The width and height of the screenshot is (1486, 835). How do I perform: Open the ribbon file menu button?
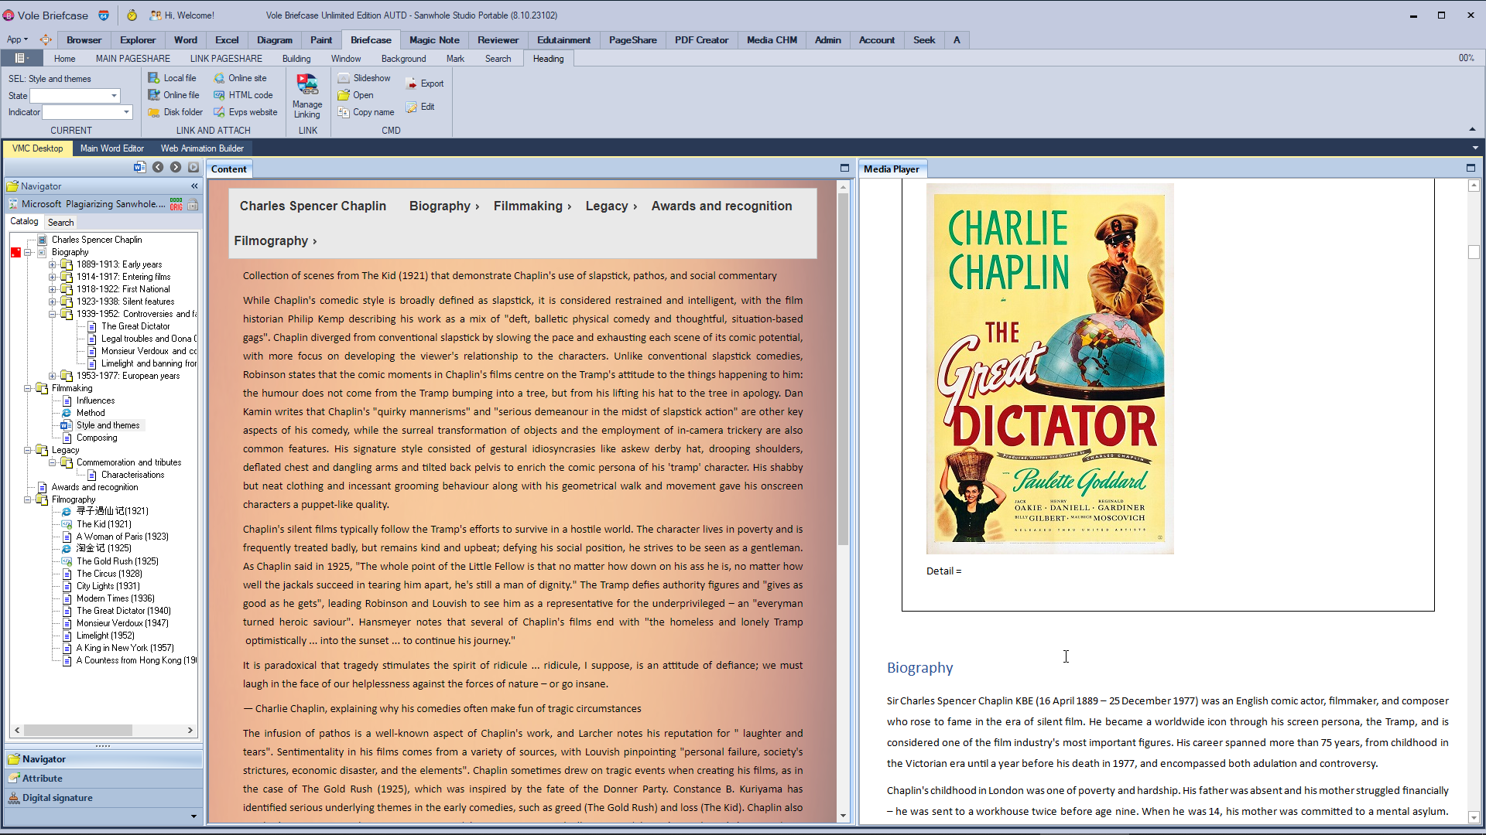click(x=22, y=58)
